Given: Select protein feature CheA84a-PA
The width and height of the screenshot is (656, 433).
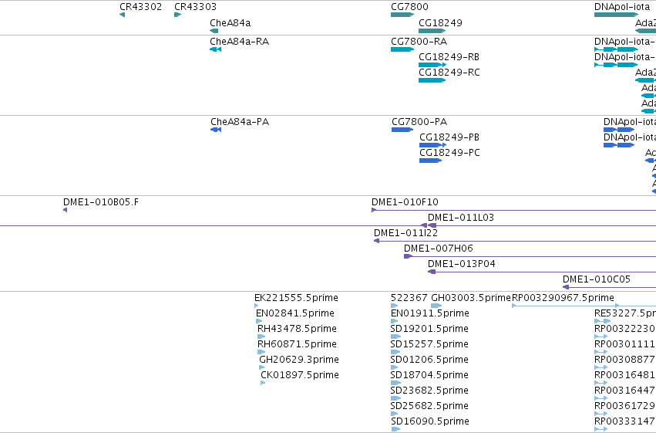Looking at the screenshot, I should point(240,122).
